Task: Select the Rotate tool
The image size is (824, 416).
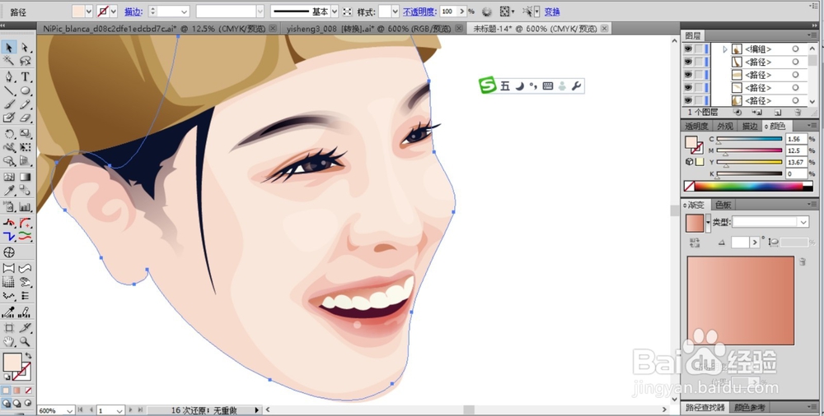Action: (9, 134)
